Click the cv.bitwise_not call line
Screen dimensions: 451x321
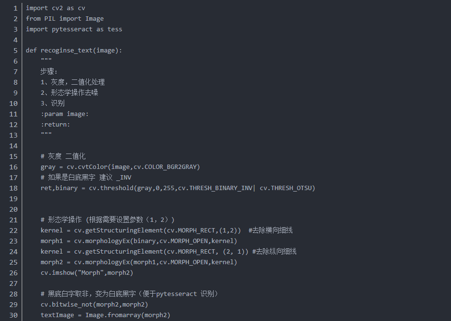pos(95,305)
